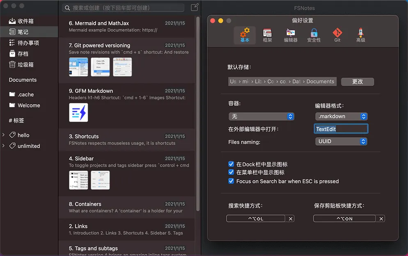
Task: Open the 垃圾箱 trash in sidebar
Action: [25, 64]
